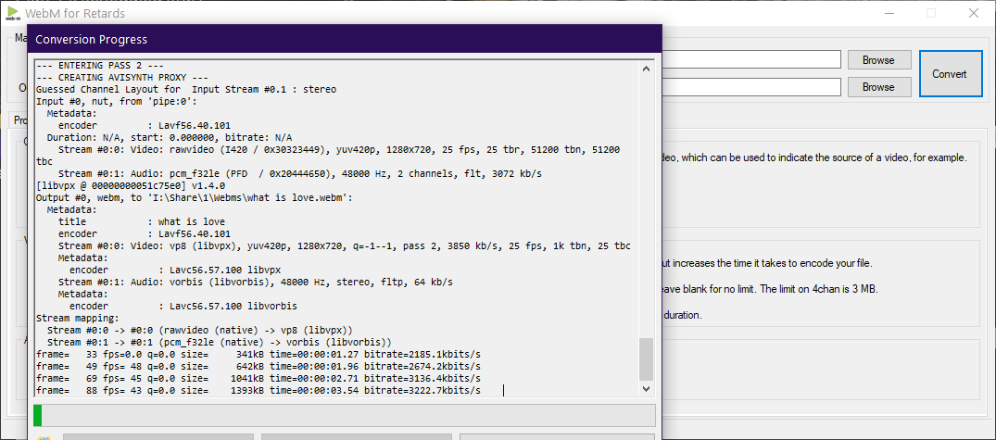Click the partially hidden tab behind the dialog's left edge

[x=17, y=120]
